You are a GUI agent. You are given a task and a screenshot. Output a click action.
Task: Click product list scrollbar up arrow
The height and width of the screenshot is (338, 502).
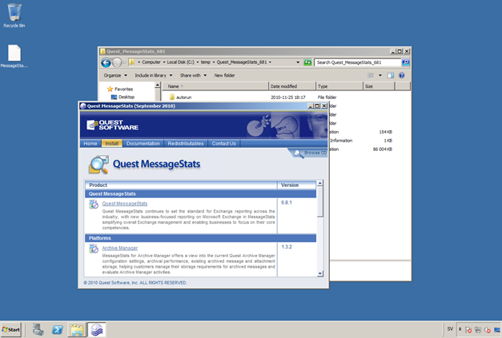point(319,183)
